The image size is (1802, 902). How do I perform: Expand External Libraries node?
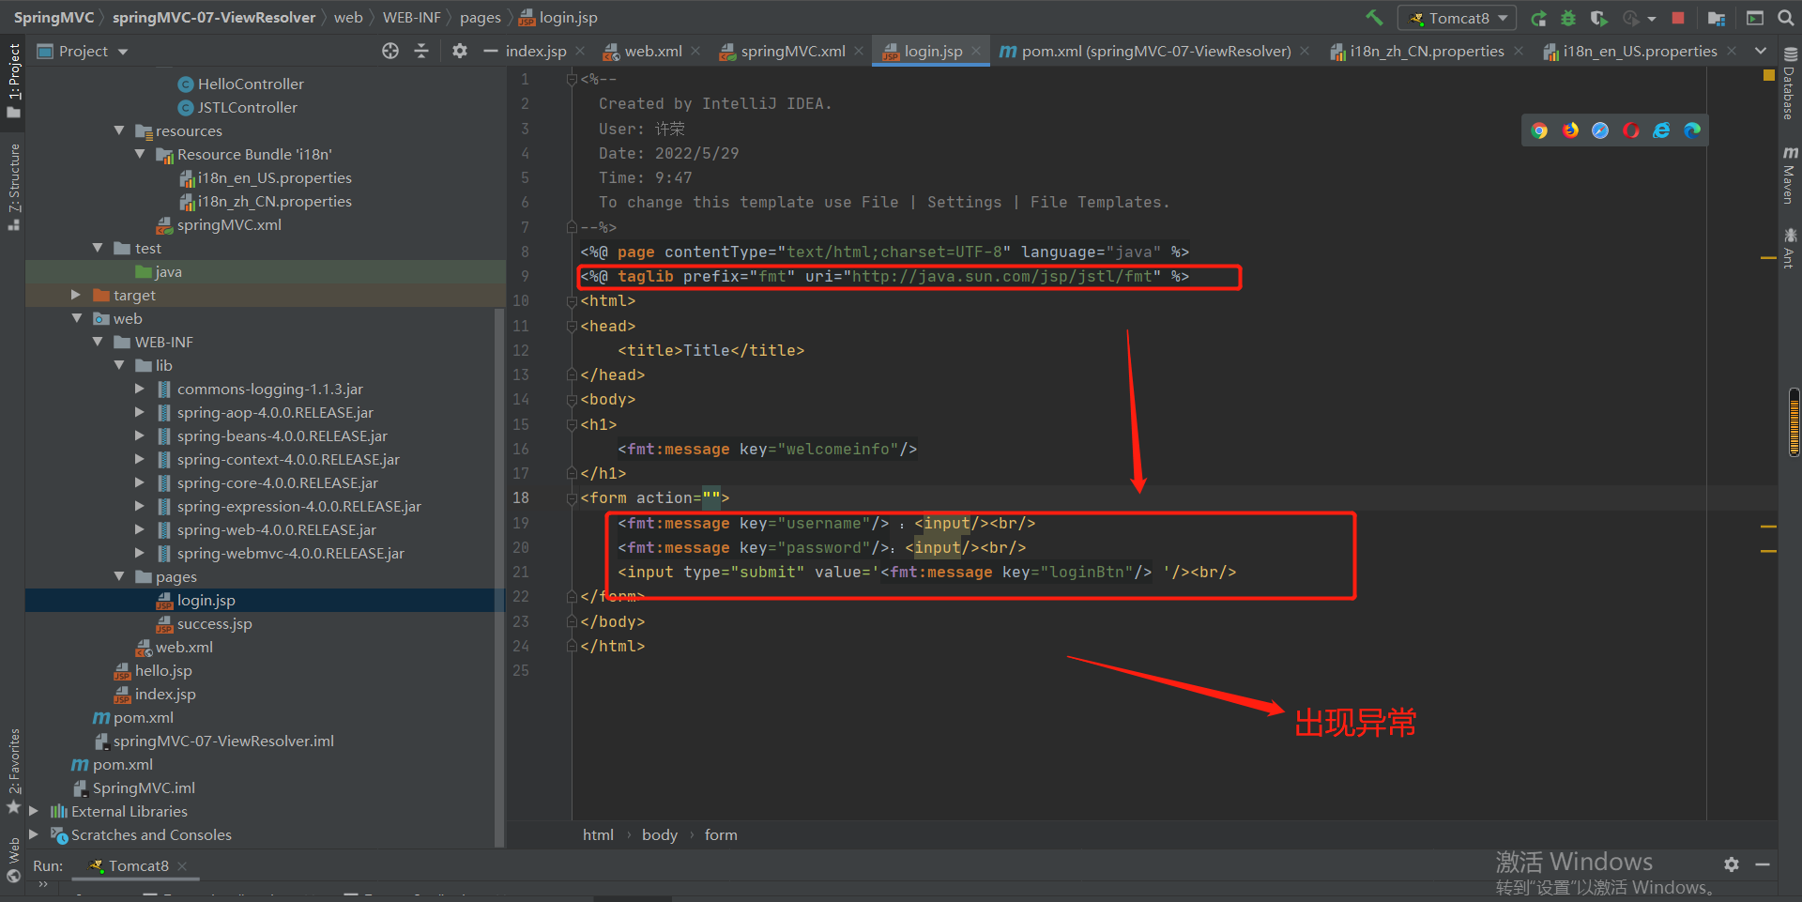tap(34, 811)
